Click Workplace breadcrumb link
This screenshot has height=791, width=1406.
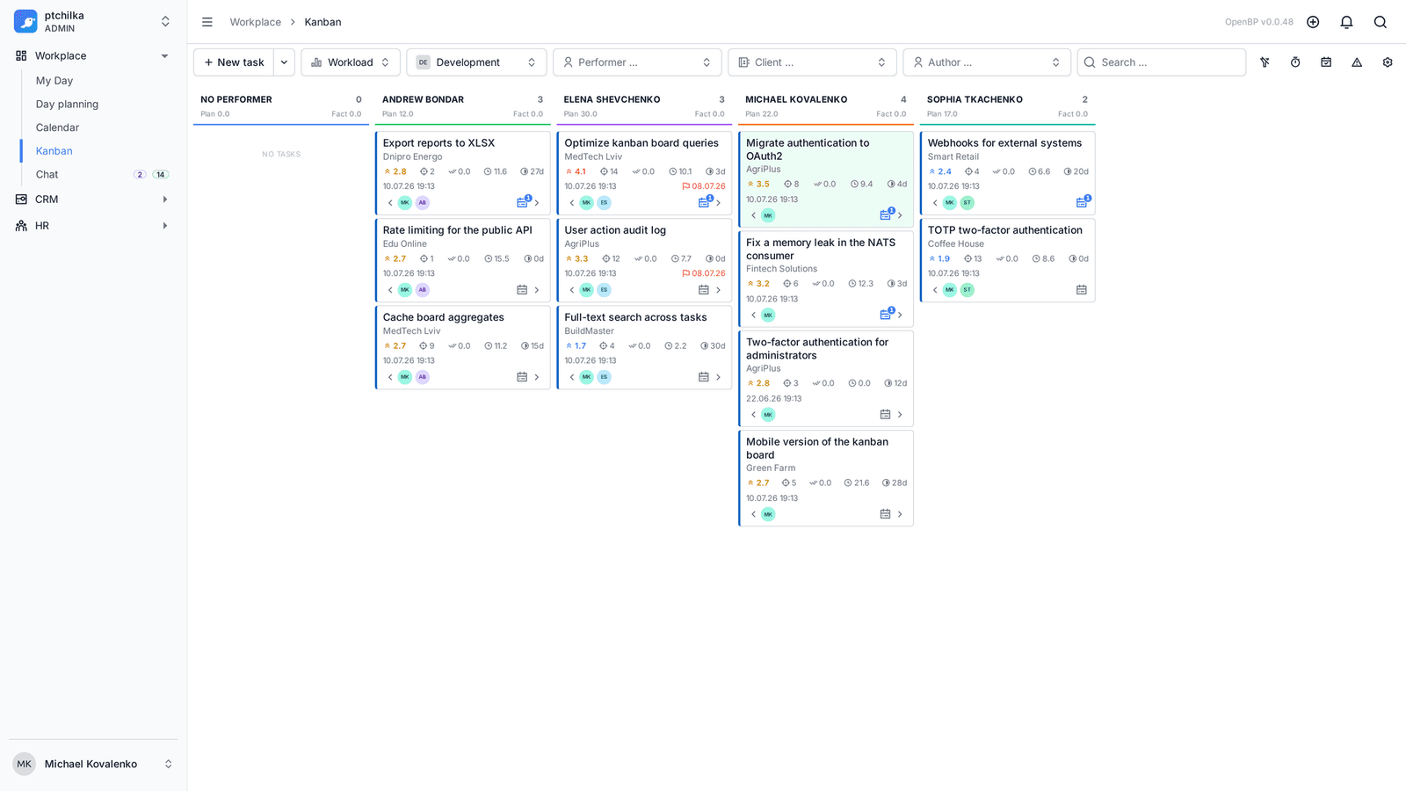256,22
